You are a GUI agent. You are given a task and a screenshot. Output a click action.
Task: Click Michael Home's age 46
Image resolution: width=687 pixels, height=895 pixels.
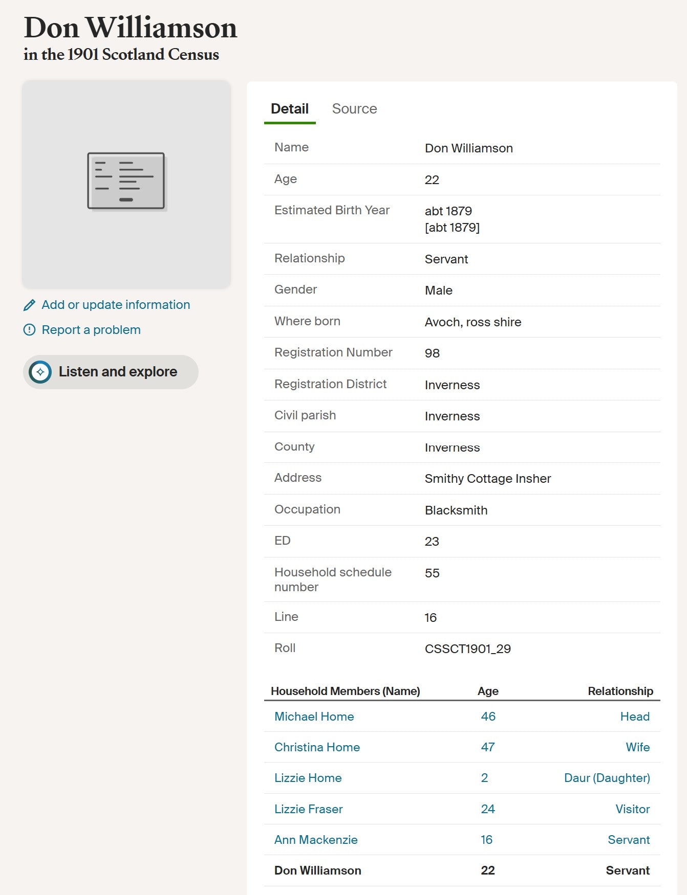(x=488, y=717)
